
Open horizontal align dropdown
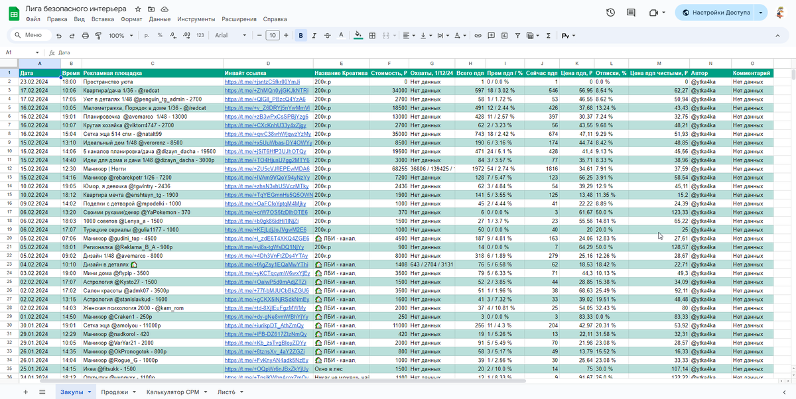click(409, 36)
